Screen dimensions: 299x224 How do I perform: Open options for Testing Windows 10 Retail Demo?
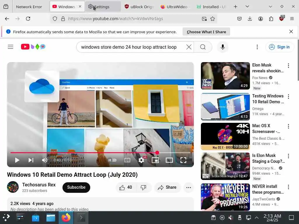[288, 97]
